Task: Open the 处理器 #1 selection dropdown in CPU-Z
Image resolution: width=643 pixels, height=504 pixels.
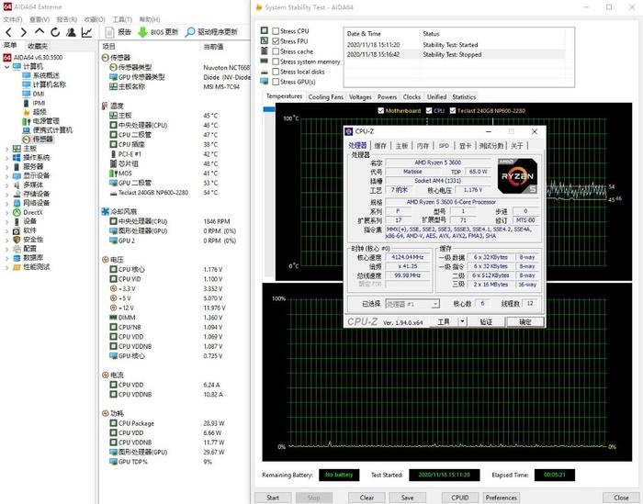Action: click(x=435, y=304)
